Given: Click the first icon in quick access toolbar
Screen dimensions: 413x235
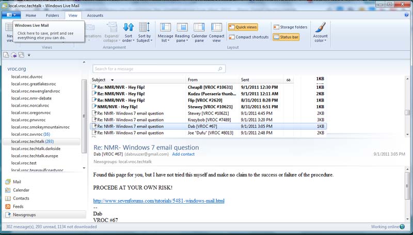Looking at the screenshot, I should click(x=6, y=55).
